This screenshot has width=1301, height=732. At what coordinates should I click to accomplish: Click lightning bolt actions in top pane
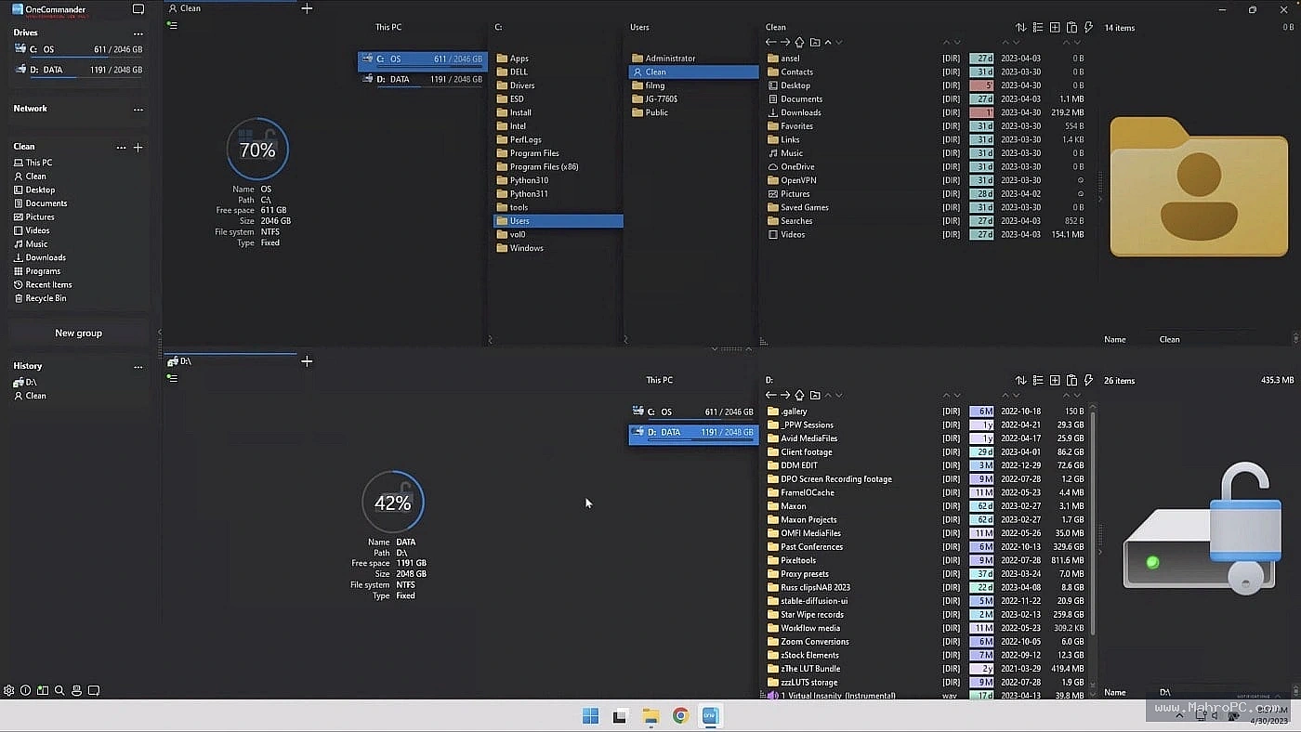(x=1088, y=28)
